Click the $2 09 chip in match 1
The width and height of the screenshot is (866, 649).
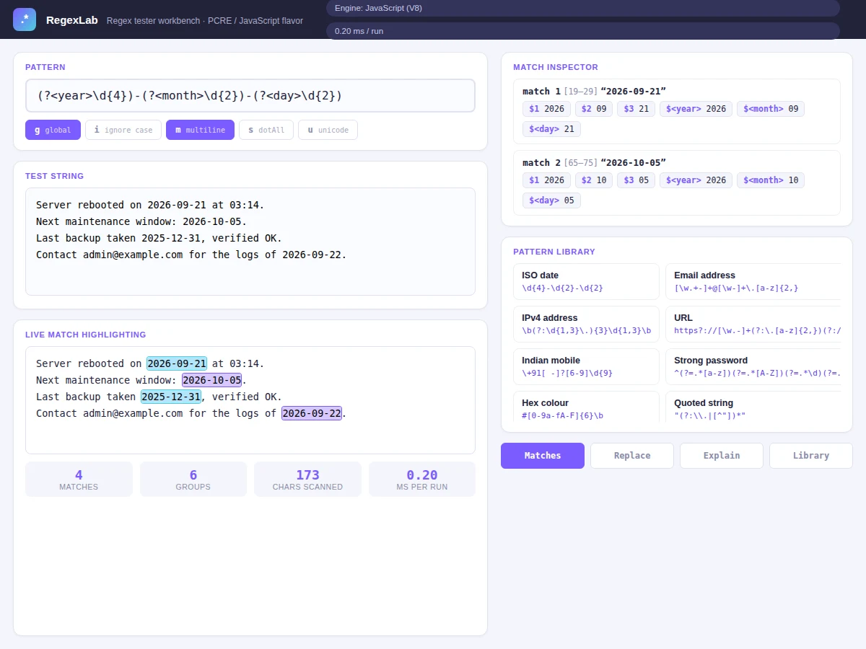(594, 109)
